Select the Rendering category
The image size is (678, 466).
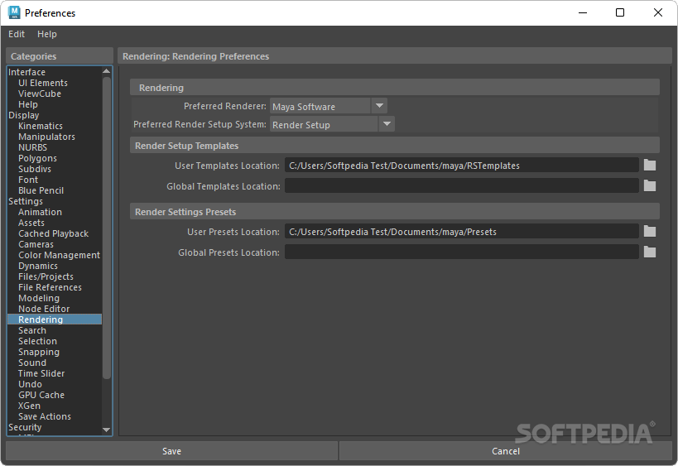(55, 319)
